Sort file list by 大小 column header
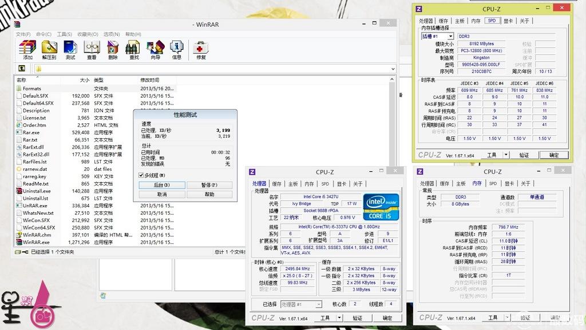Screen dimensions: 586x330 tap(85, 80)
